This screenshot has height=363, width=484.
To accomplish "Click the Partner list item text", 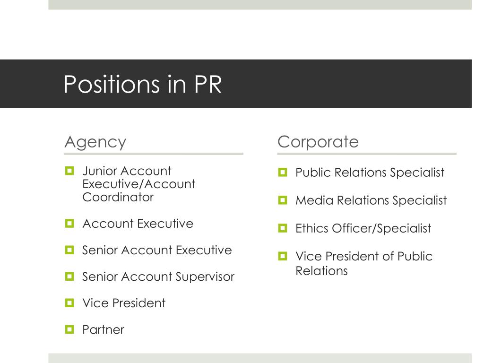I will point(104,329).
